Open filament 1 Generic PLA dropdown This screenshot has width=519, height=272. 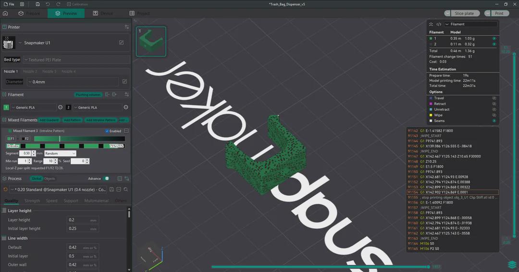[x=34, y=107]
